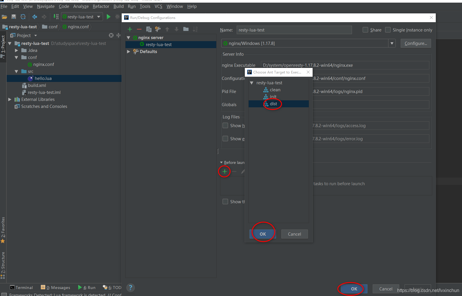Image resolution: width=462 pixels, height=296 pixels.
Task: Open the 4: Run tool window tab
Action: 87,288
